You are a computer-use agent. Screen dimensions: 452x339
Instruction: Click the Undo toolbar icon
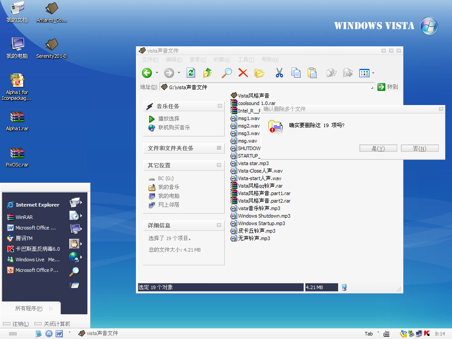(331, 73)
